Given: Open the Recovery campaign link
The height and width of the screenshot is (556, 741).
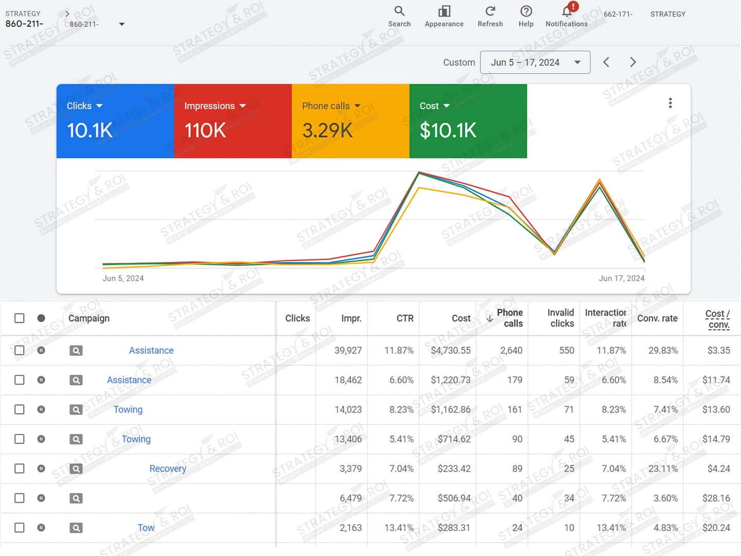Looking at the screenshot, I should point(168,468).
